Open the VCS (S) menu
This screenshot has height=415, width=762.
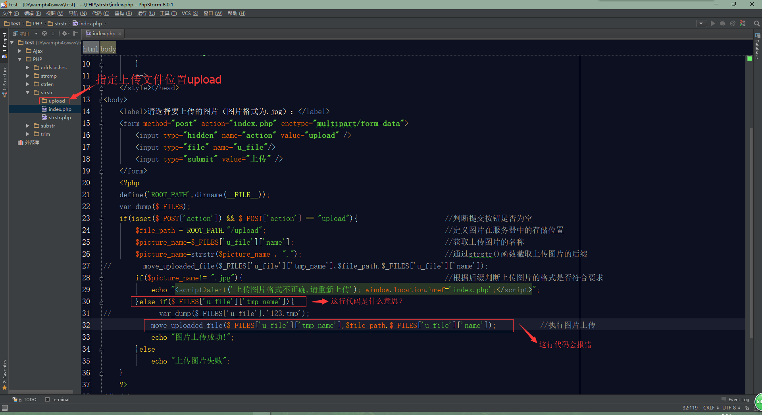point(190,13)
